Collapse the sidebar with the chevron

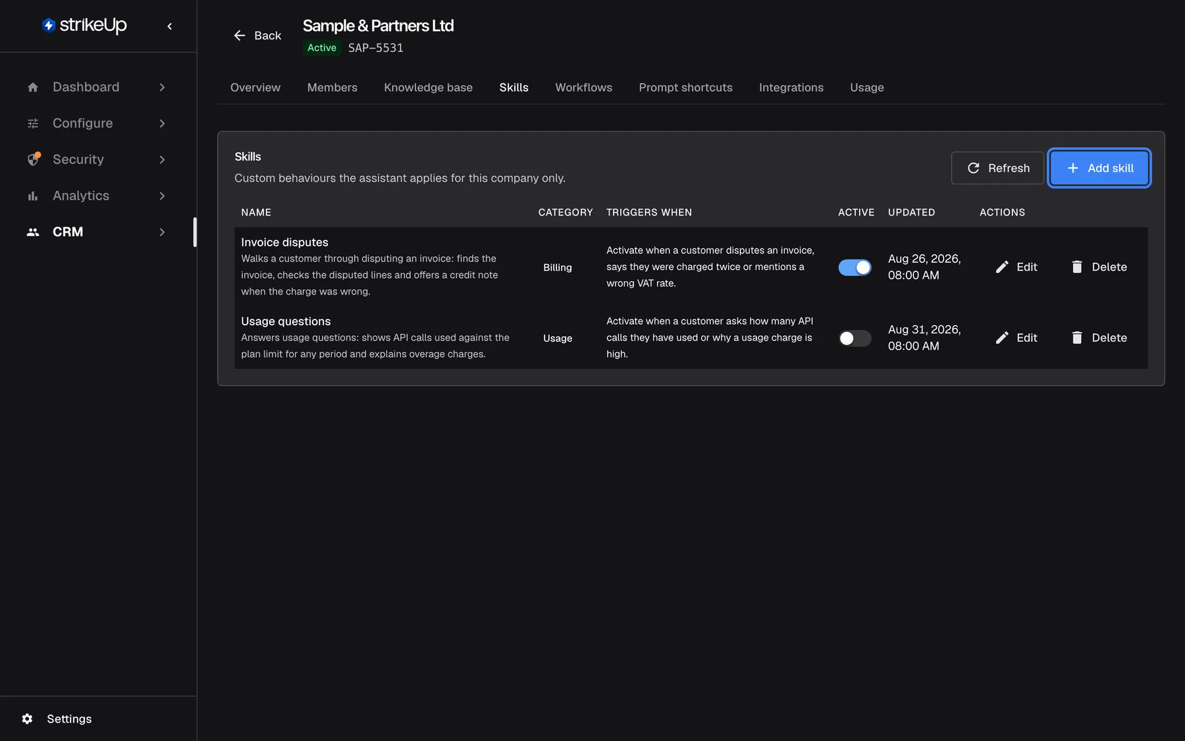(170, 26)
